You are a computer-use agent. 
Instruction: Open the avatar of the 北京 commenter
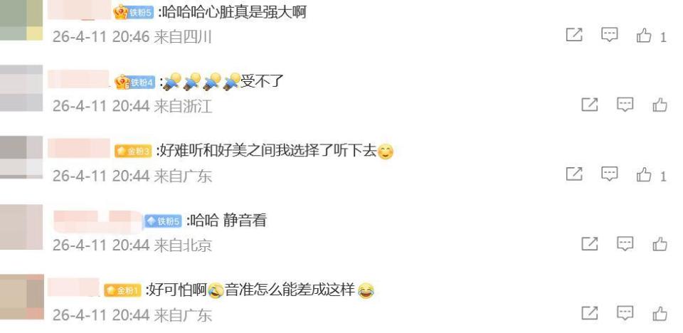[21, 227]
